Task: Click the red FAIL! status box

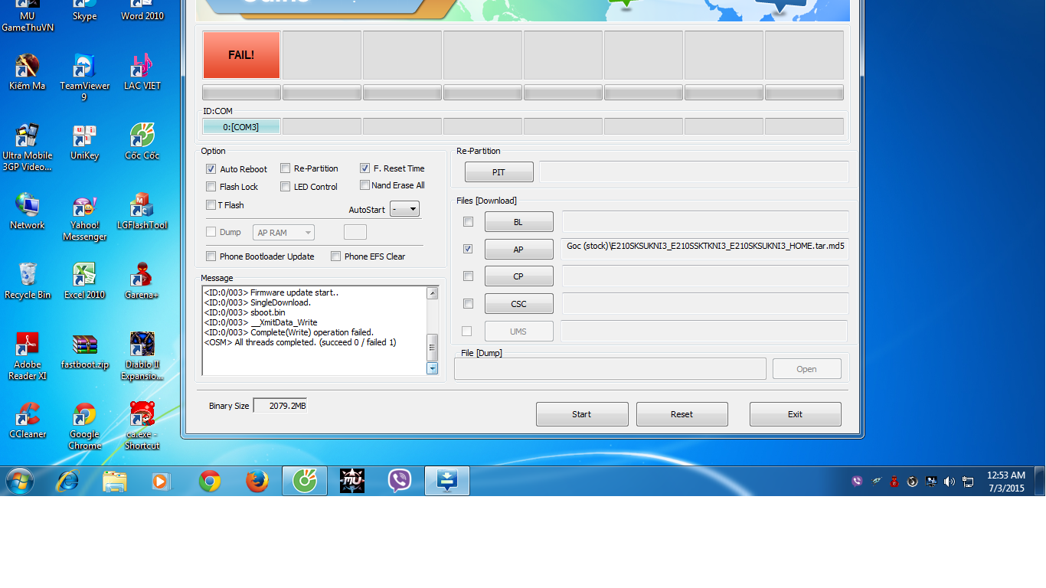Action: 241,55
